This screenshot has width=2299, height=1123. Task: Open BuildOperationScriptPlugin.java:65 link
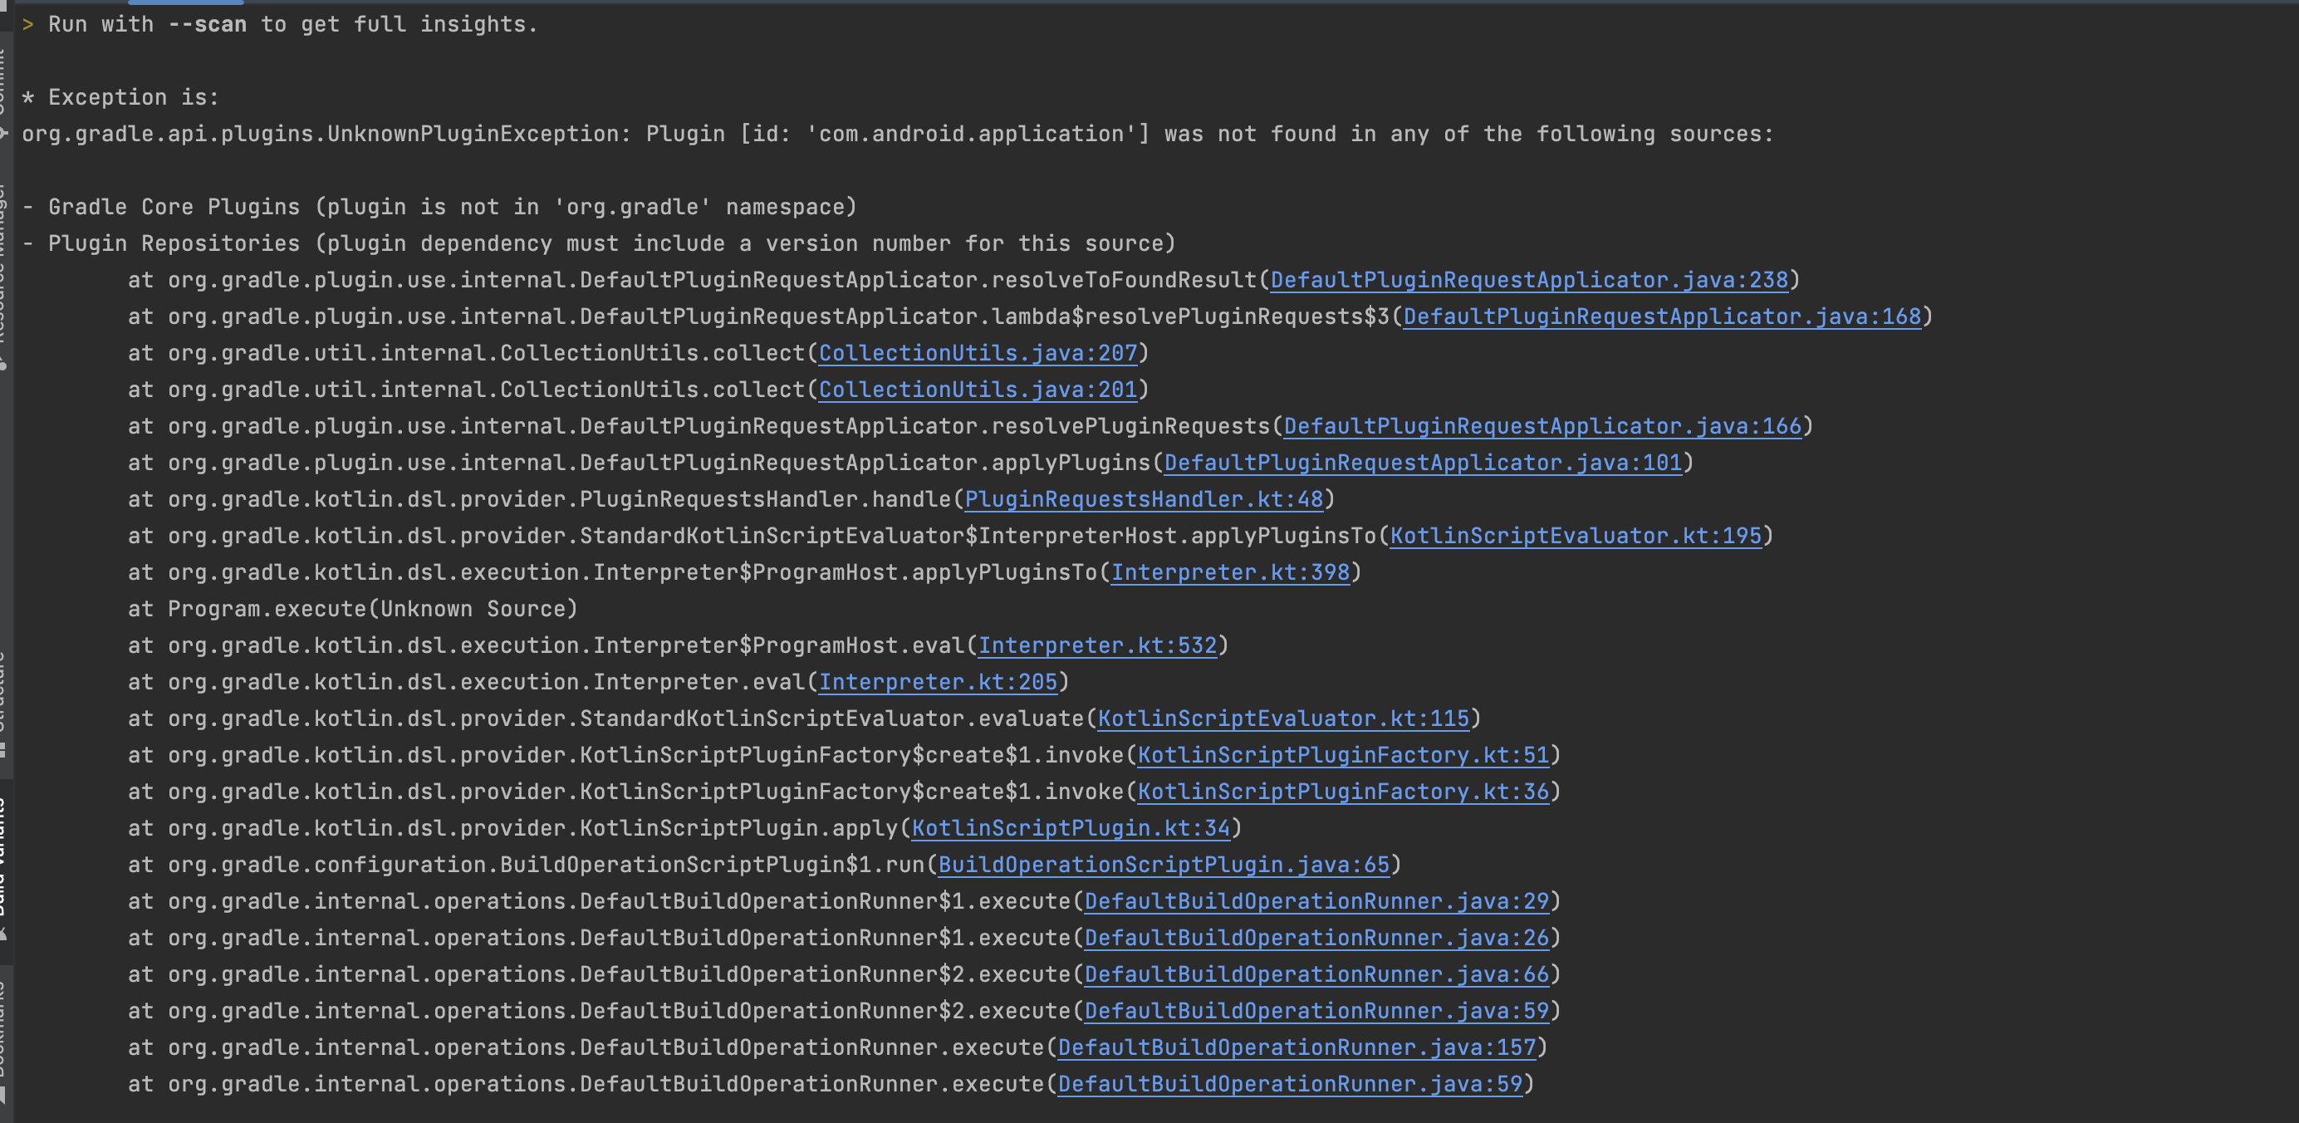click(1164, 866)
